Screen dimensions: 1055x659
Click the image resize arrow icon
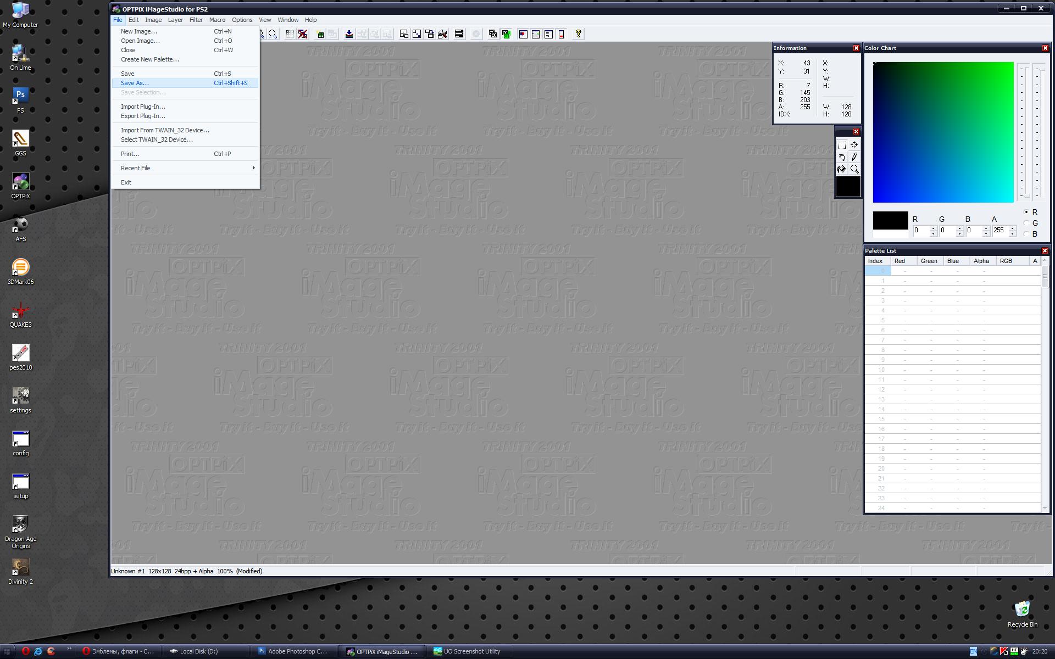click(x=417, y=34)
